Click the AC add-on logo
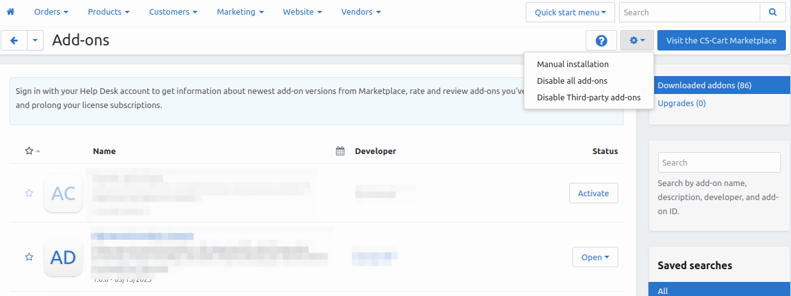 pos(63,193)
